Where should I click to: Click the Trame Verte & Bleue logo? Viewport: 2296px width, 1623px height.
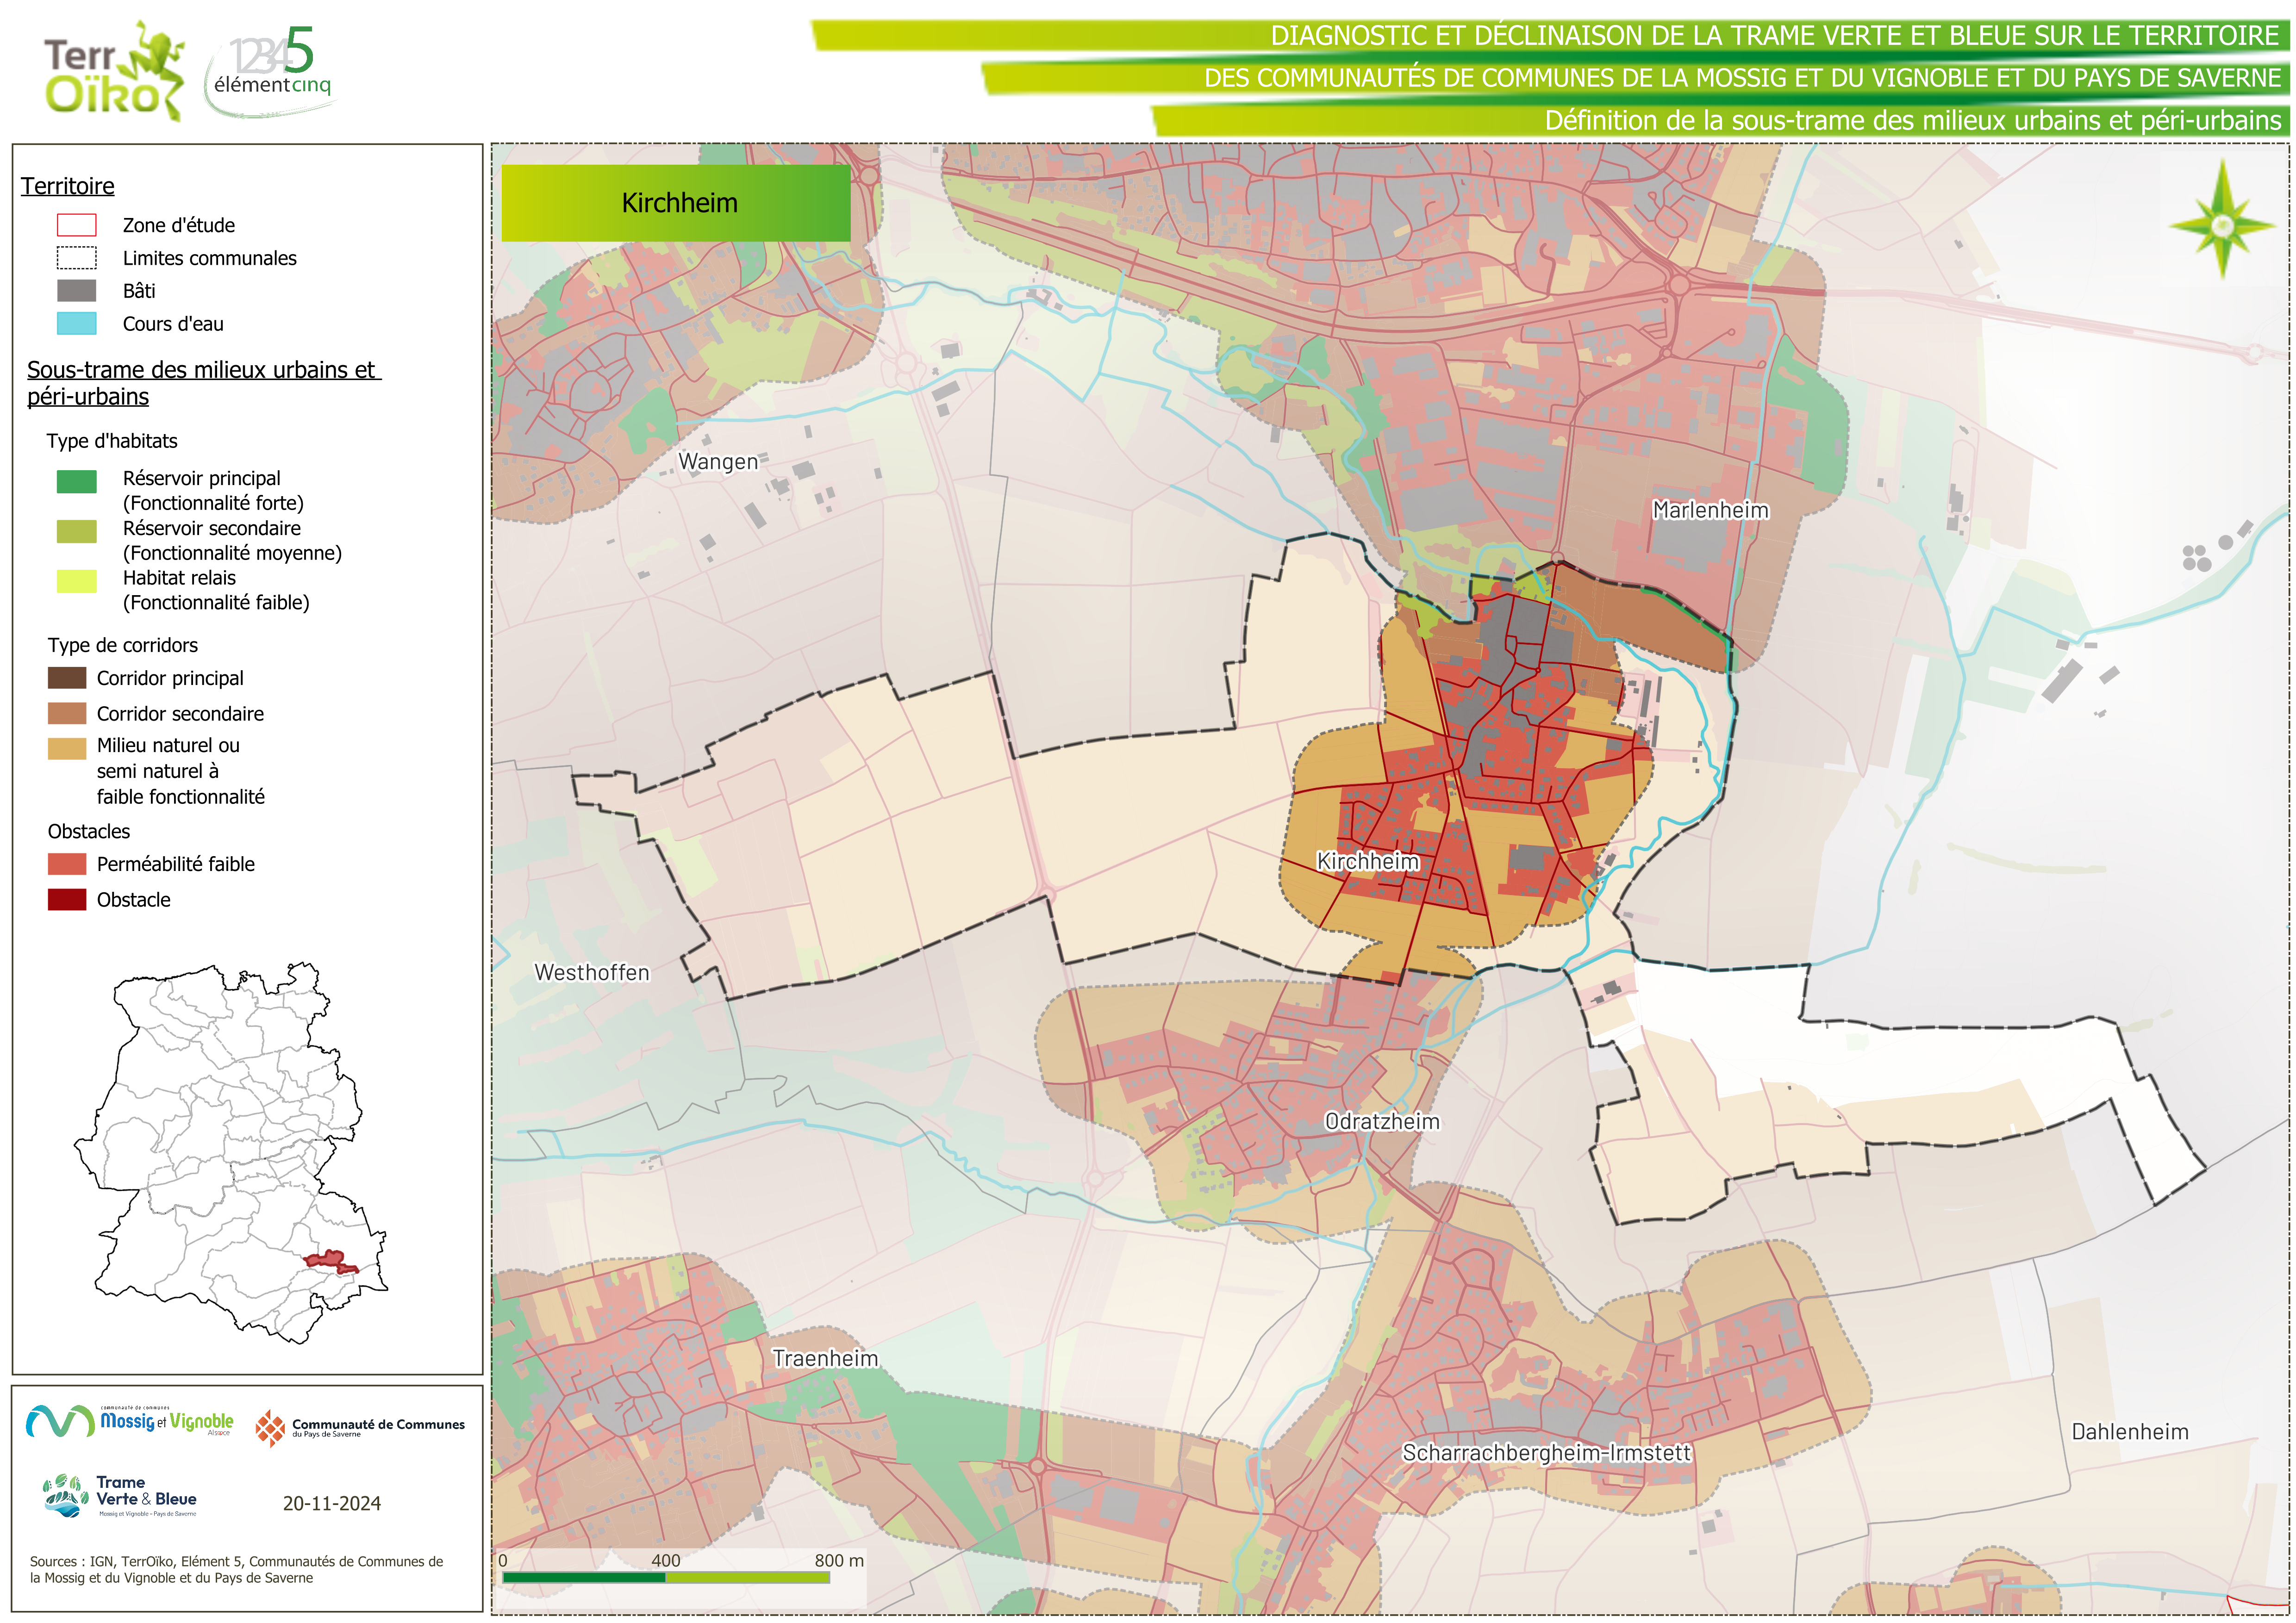pos(120,1496)
